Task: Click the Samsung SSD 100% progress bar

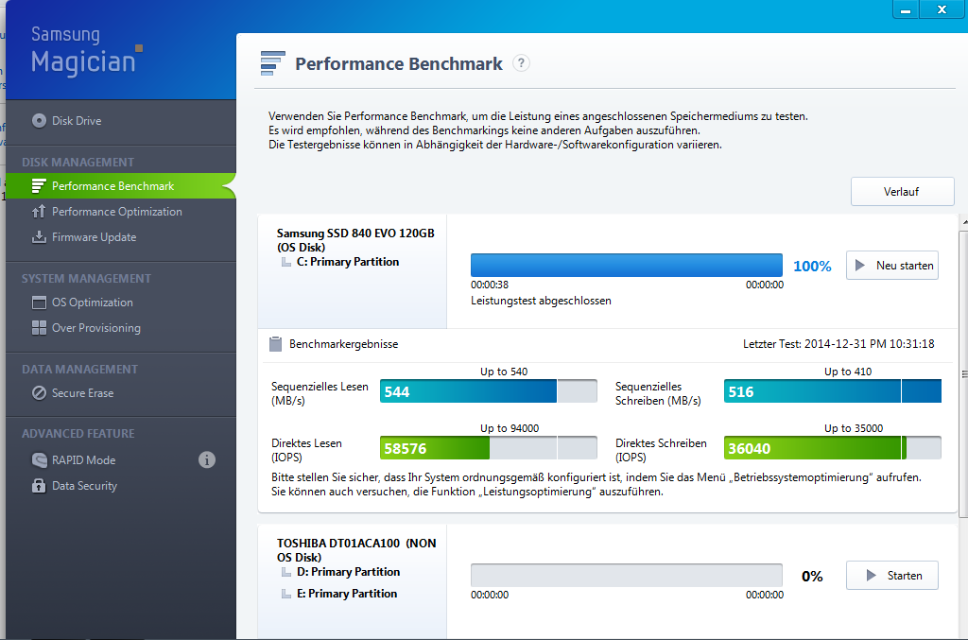Action: click(x=627, y=266)
